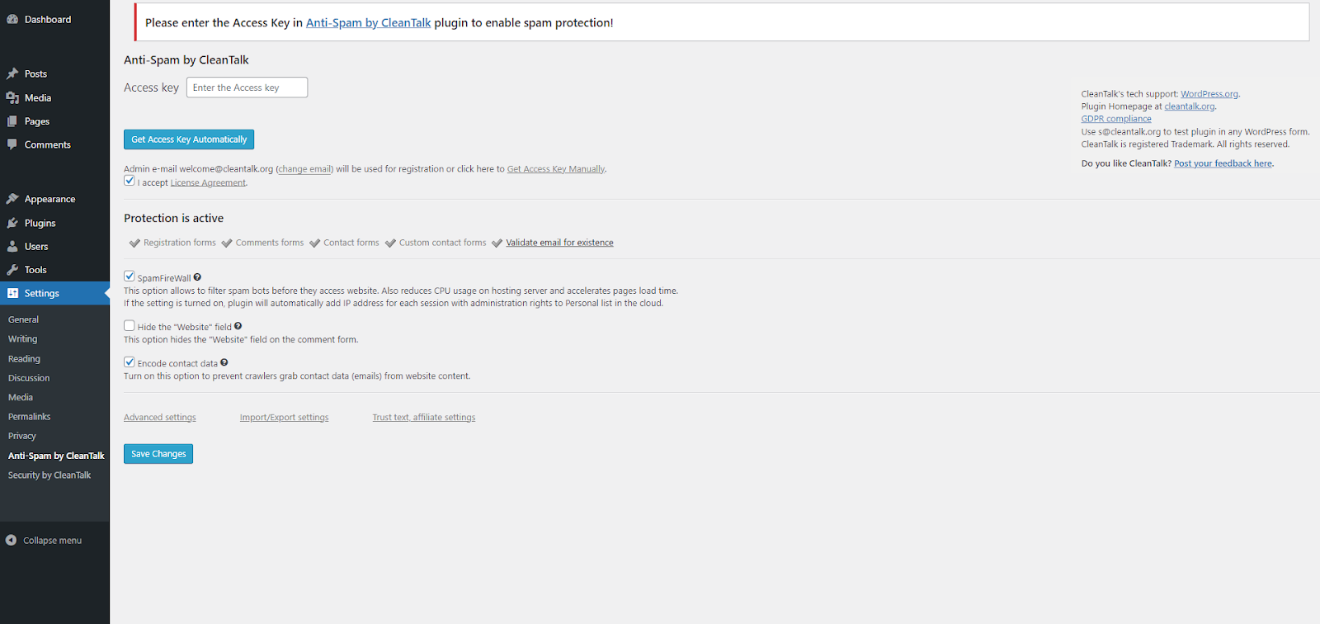
Task: Click checkmark icon before Validate email for existence
Action: (497, 243)
